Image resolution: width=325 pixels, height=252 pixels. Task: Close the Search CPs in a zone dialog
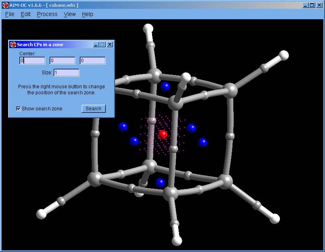point(110,45)
